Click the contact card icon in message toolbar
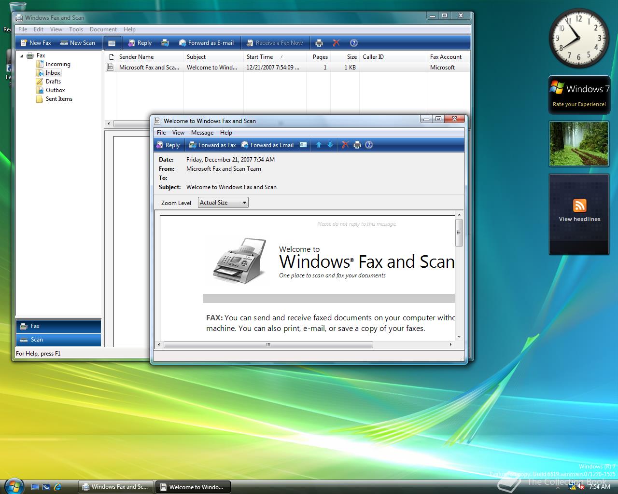The width and height of the screenshot is (618, 494). (x=303, y=145)
